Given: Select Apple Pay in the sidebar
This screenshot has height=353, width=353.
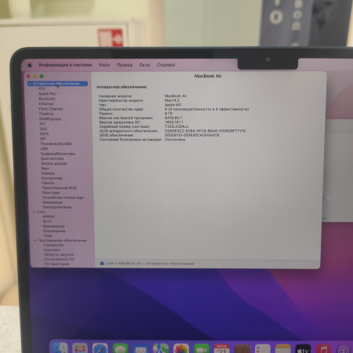Looking at the screenshot, I should (47, 93).
